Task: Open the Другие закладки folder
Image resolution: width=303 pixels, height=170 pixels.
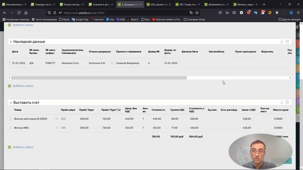Action: (289, 19)
